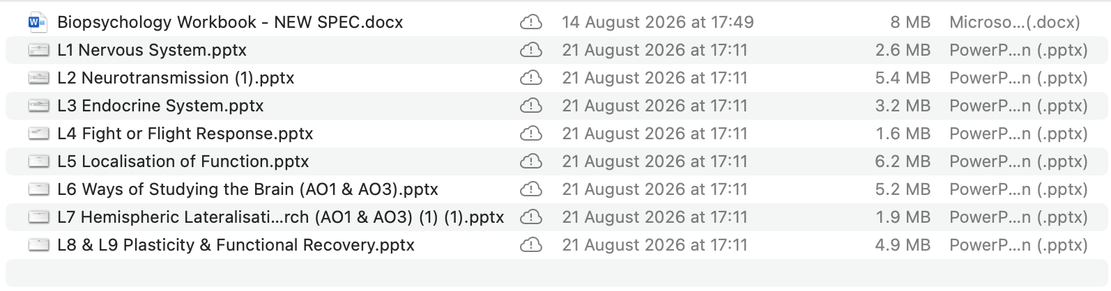The height and width of the screenshot is (291, 1111).
Task: Click the cloud icon next to L5 Localisation of Function
Action: [531, 162]
